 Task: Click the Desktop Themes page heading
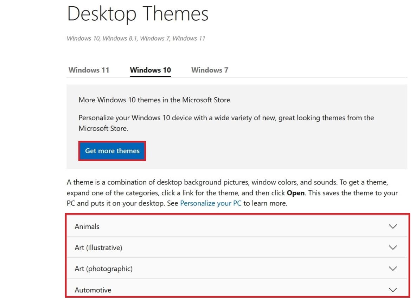click(x=138, y=14)
